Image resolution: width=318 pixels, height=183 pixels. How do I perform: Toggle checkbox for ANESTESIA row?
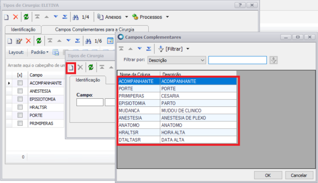point(20,91)
